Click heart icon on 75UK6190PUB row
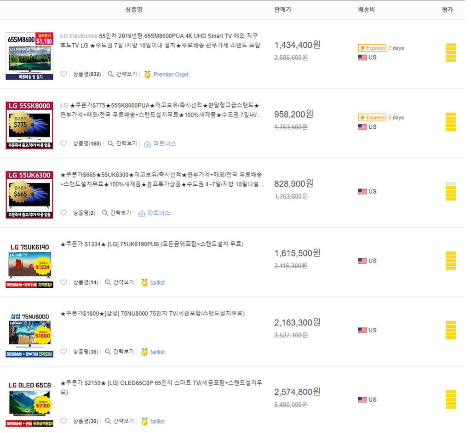The width and height of the screenshot is (471, 433). click(63, 282)
